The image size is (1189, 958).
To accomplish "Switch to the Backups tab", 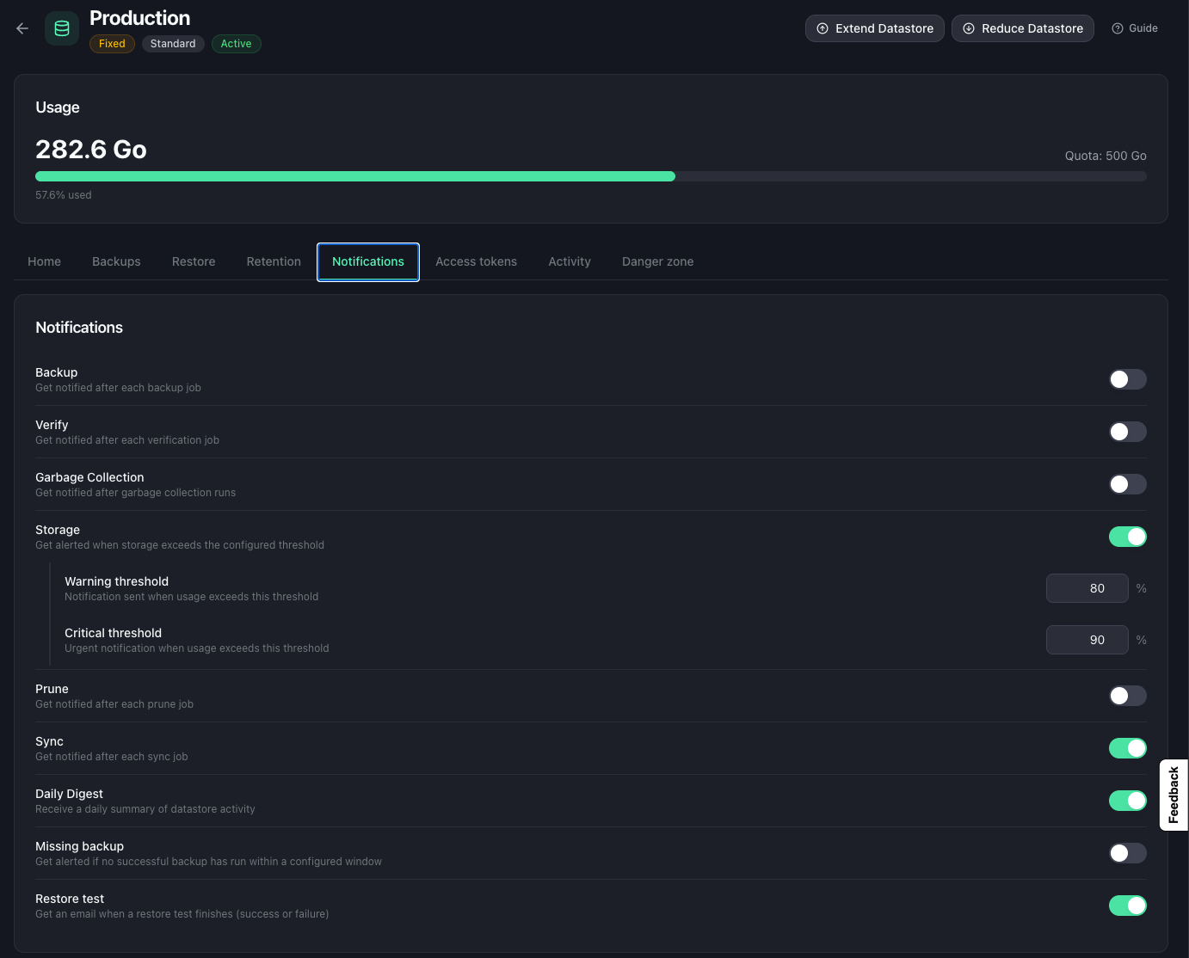I will [x=116, y=261].
